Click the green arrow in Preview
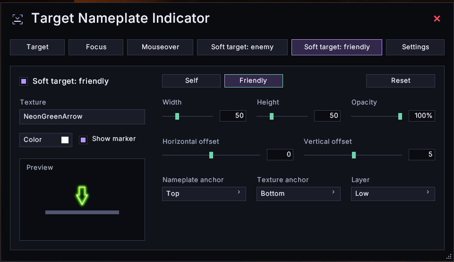 tap(82, 196)
